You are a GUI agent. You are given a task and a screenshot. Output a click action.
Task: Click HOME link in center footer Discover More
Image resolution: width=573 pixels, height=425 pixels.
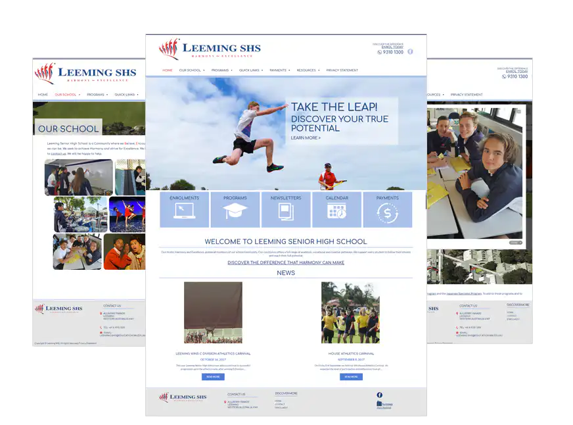[x=279, y=401]
